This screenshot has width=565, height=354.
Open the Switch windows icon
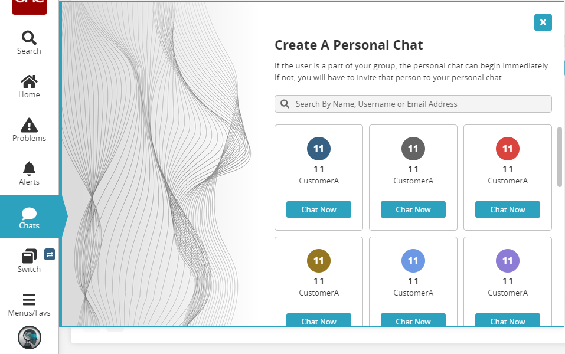point(28,256)
